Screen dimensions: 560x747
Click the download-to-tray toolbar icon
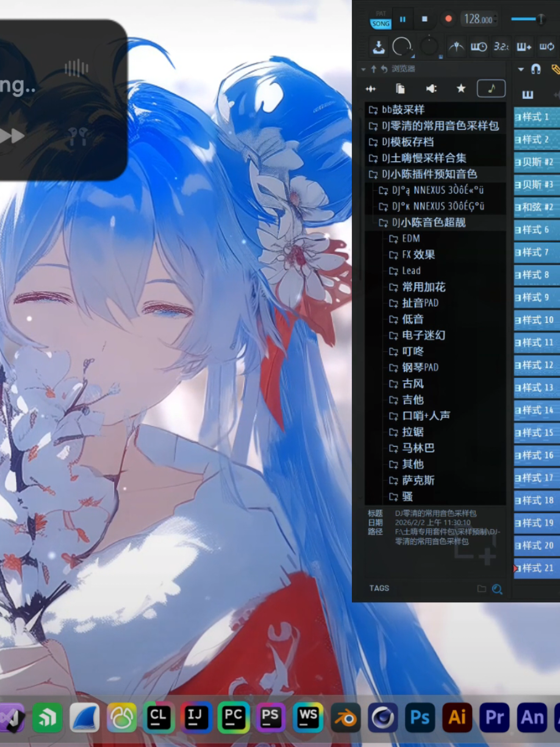click(x=379, y=46)
